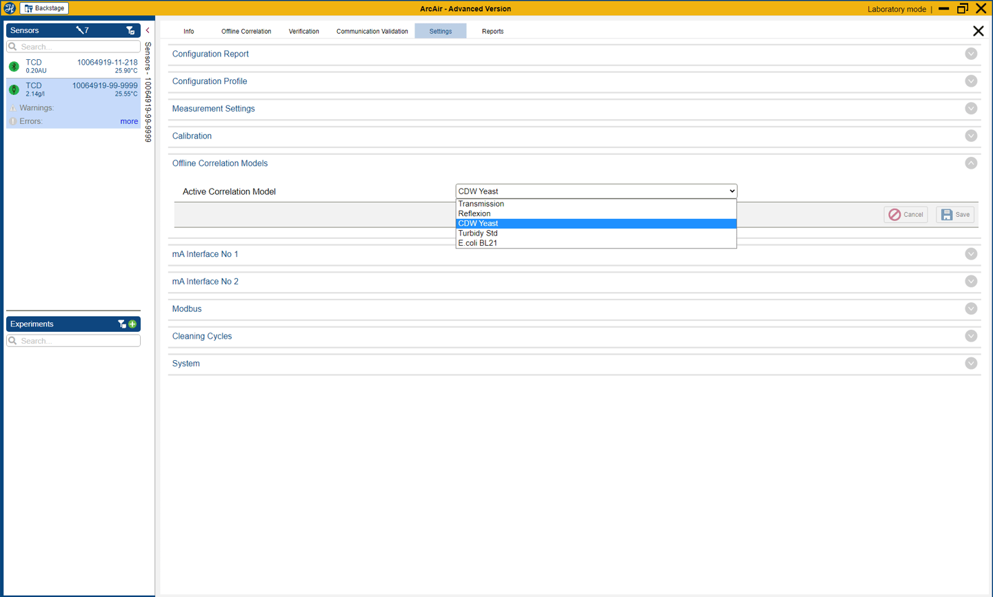Choose Turbidy Std from the model list
Image resolution: width=993 pixels, height=597 pixels.
(596, 233)
